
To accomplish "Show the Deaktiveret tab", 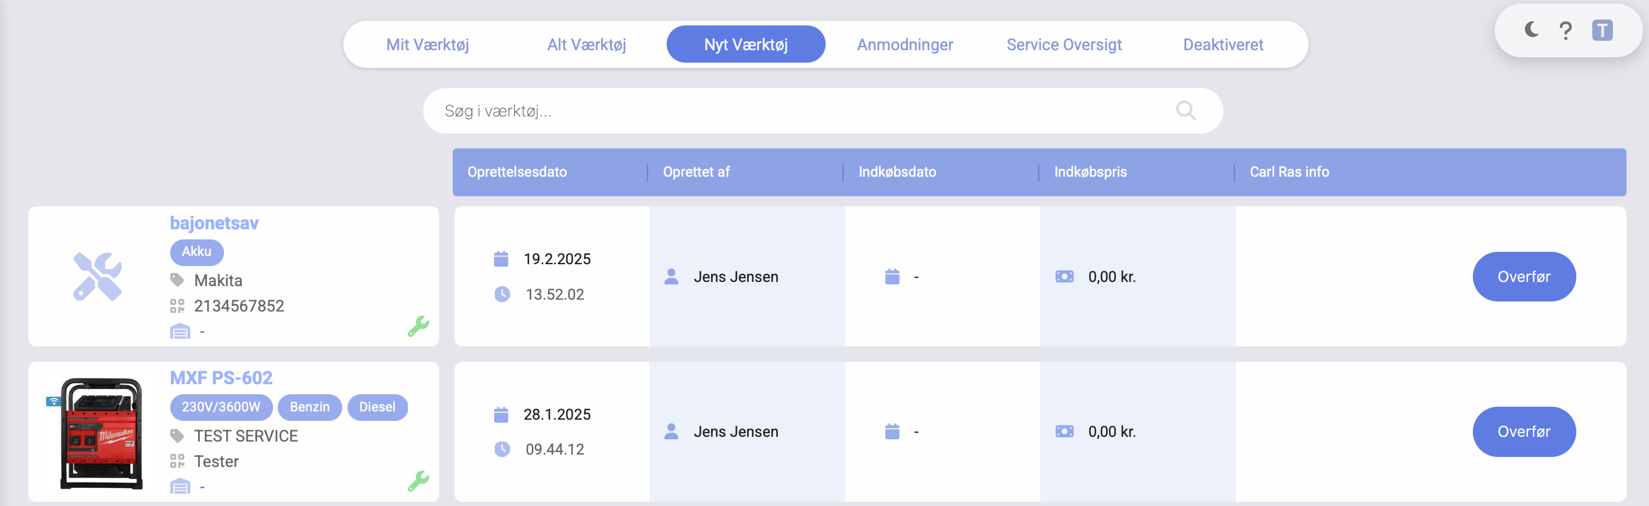I will pyautogui.click(x=1223, y=45).
